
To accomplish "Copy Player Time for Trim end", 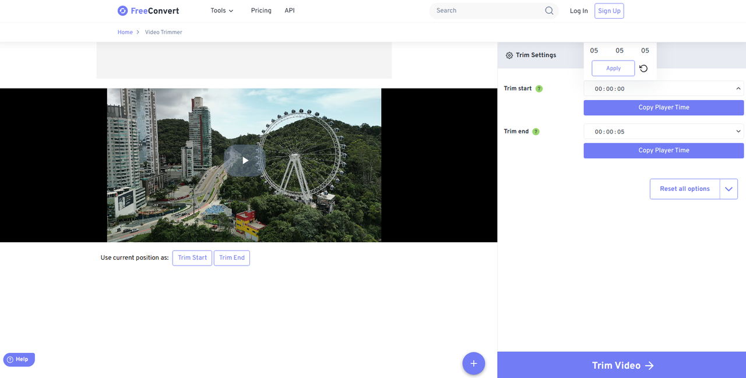I will [664, 150].
